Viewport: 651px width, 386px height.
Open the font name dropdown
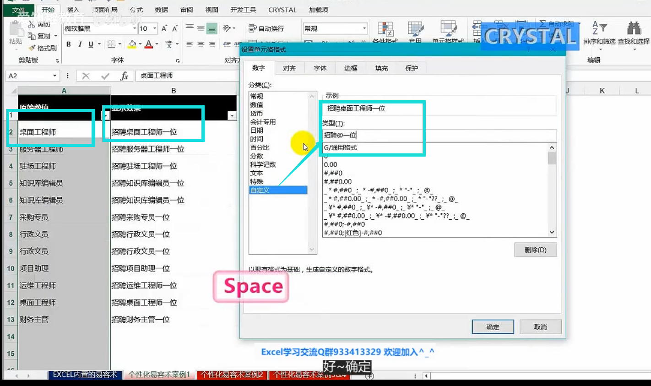coord(134,28)
